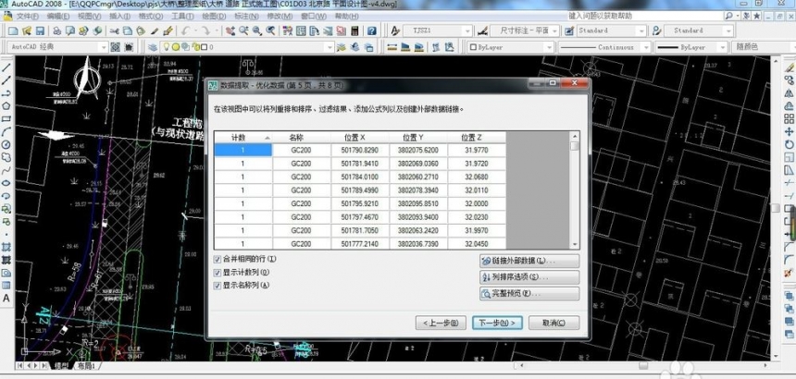Screen dimensions: 796x379
Task: Select the Circle tool in draw toolbar
Action: (6, 145)
